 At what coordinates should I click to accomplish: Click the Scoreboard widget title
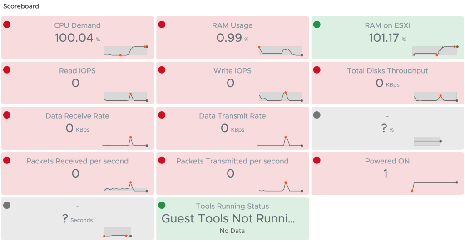(x=21, y=6)
